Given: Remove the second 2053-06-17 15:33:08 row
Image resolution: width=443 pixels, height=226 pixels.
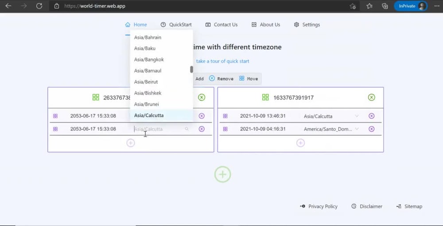Looking at the screenshot, I should click(202, 129).
